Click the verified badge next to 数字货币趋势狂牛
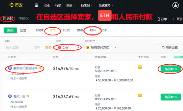Viewport: 183px width, 111px height. (x=40, y=68)
